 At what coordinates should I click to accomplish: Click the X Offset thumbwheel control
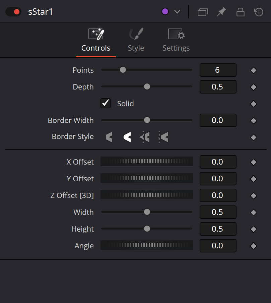(x=147, y=161)
